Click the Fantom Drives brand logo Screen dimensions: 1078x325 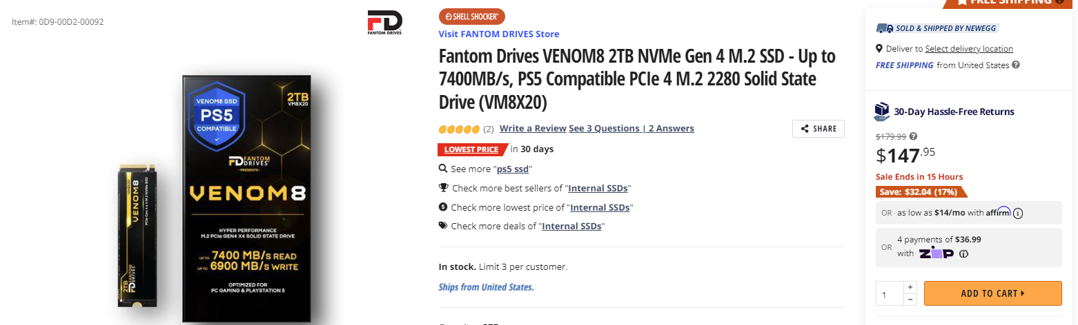tap(385, 23)
